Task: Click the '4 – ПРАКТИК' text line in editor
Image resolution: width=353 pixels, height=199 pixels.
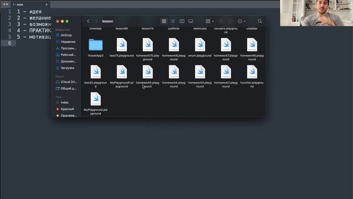Action: 34,30
